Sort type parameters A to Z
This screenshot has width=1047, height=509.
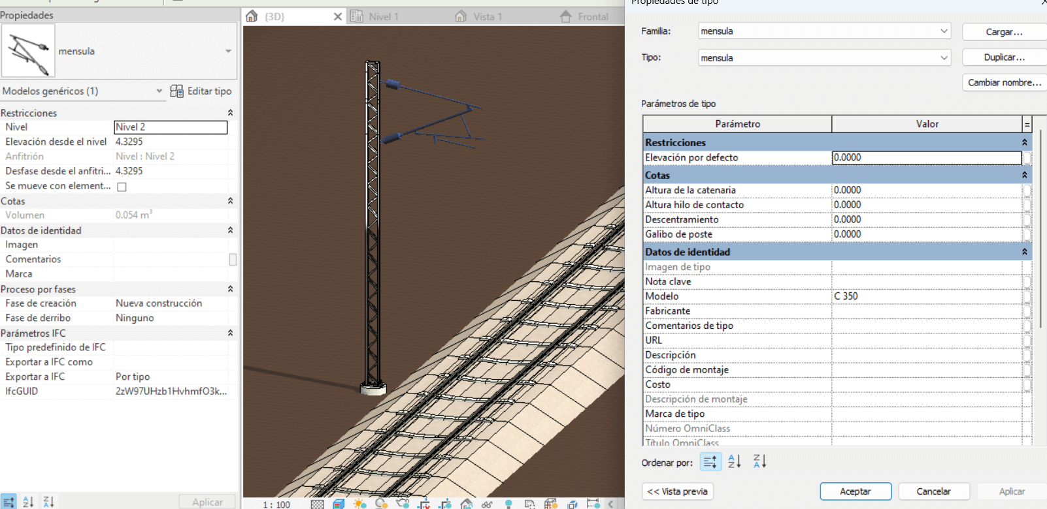pos(735,461)
